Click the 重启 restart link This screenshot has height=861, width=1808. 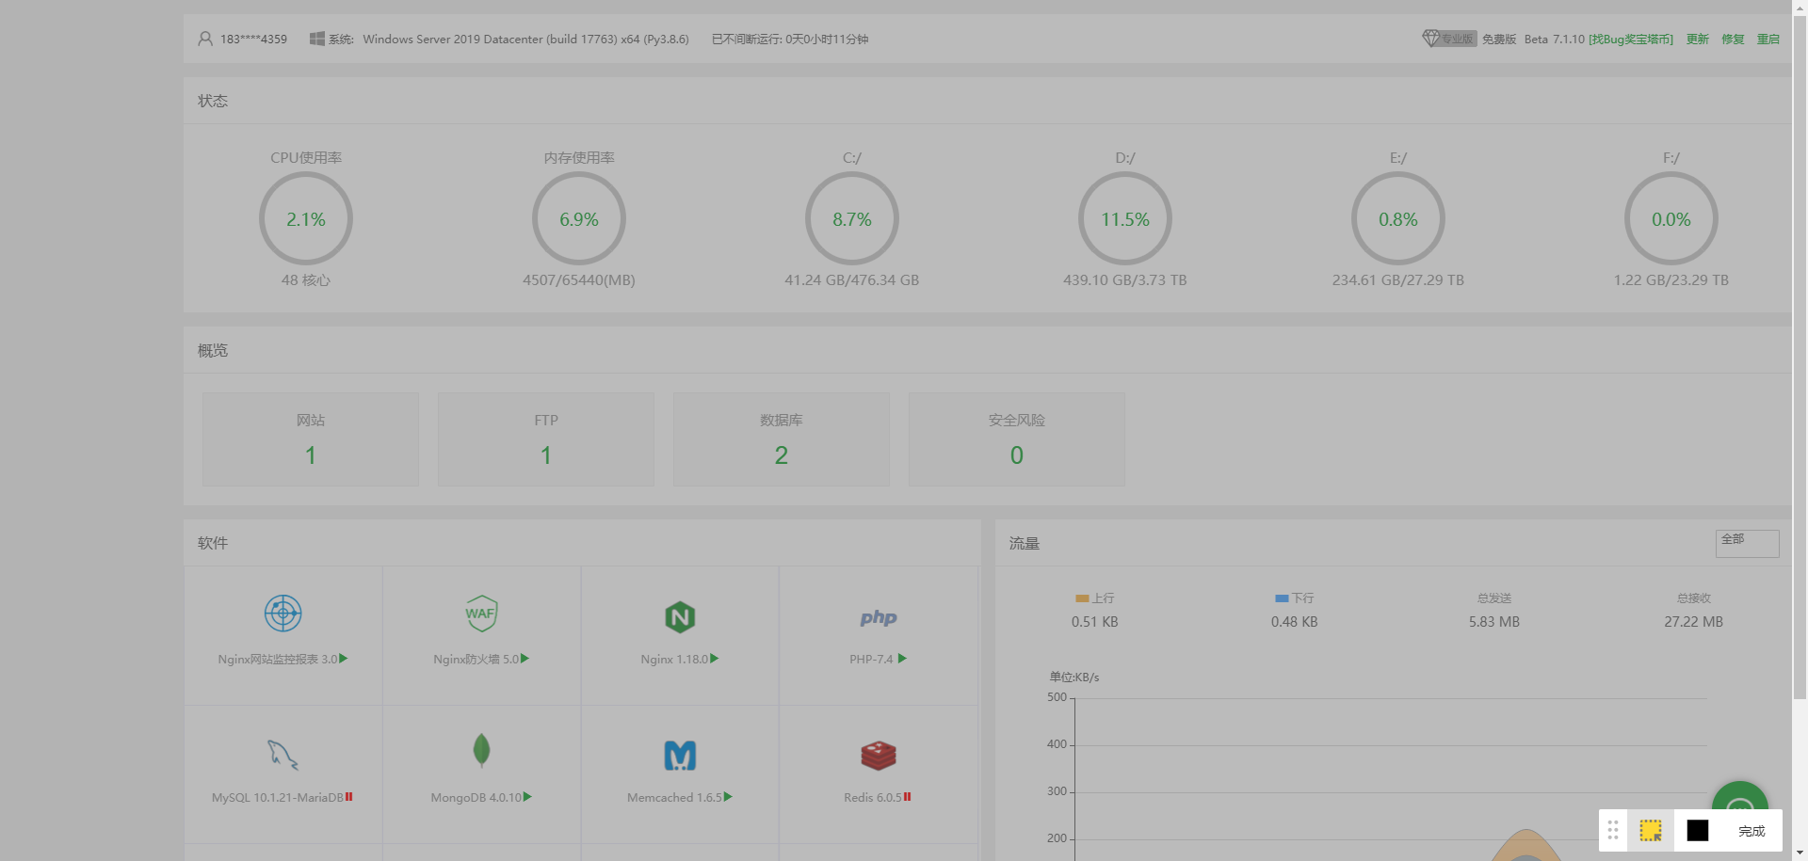point(1768,40)
